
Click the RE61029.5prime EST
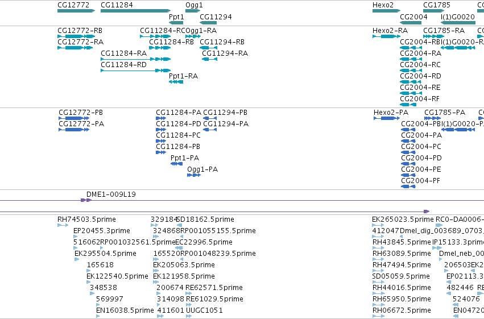click(x=189, y=305)
